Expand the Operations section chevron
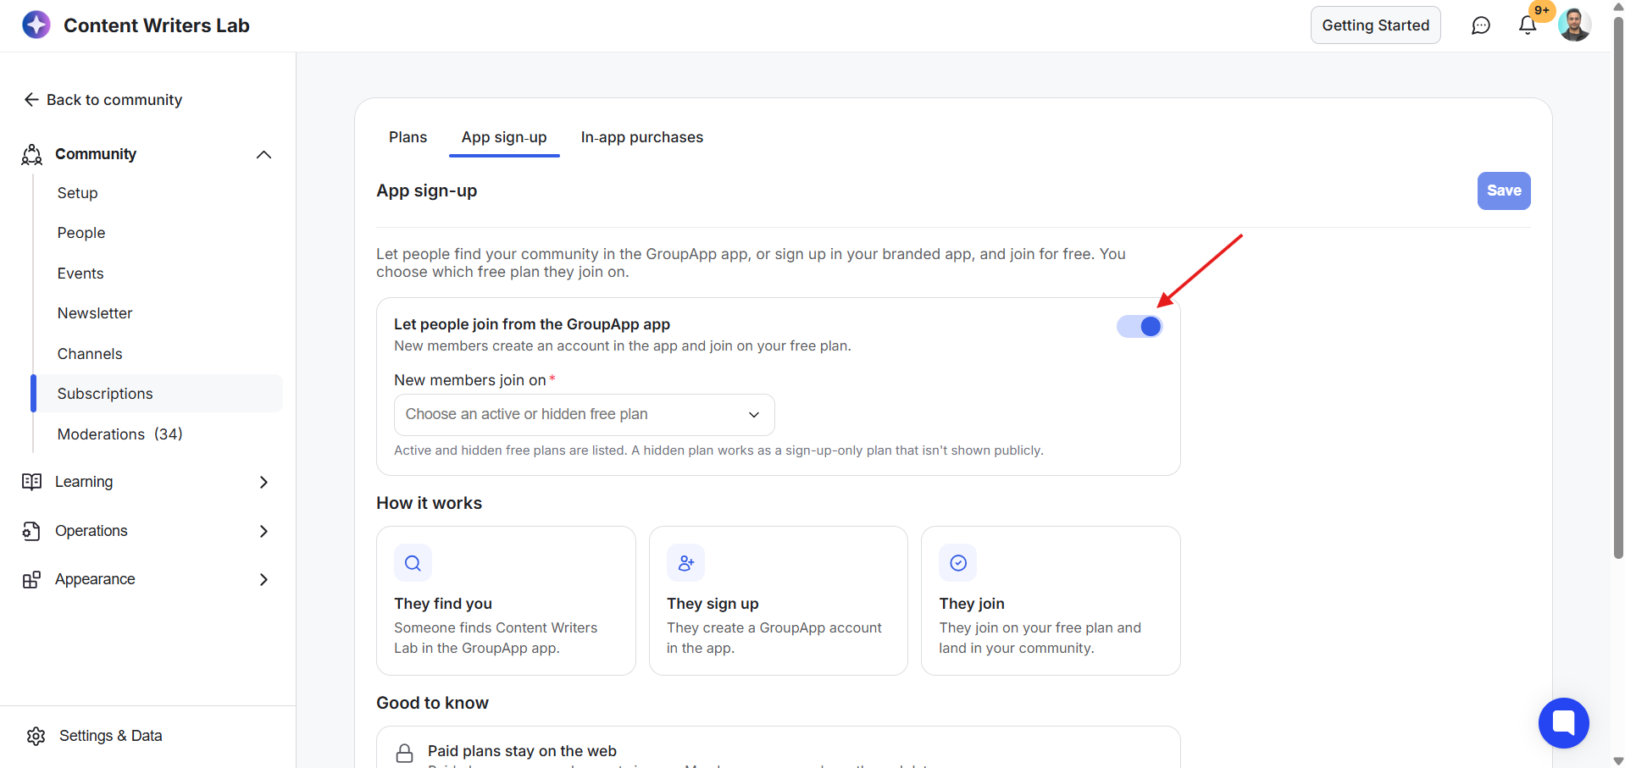This screenshot has width=1625, height=768. click(x=263, y=531)
